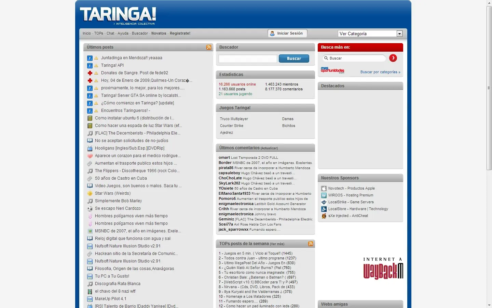Click 16.266 usuarios online statistic

(x=237, y=84)
